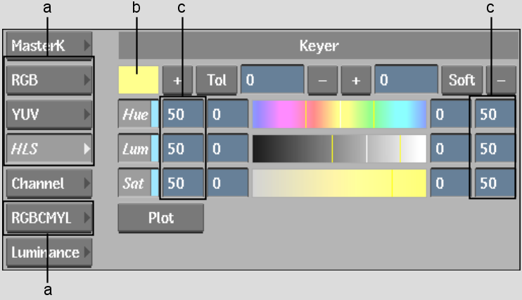This screenshot has width=522, height=300.
Task: Click the plus button left of Tol
Action: pyautogui.click(x=177, y=80)
